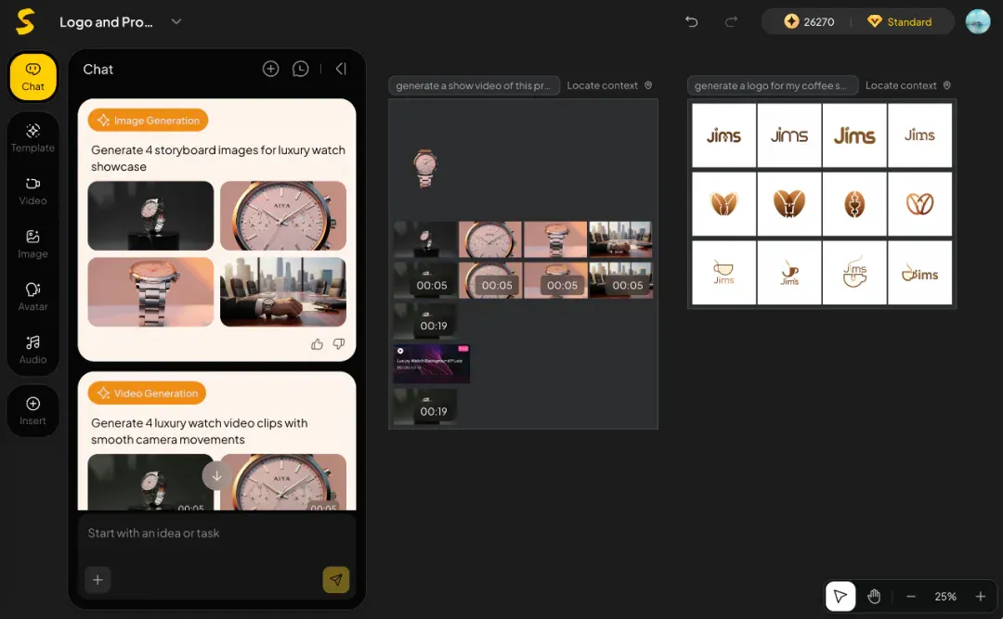Open the Logo and Pro... project title

(106, 21)
